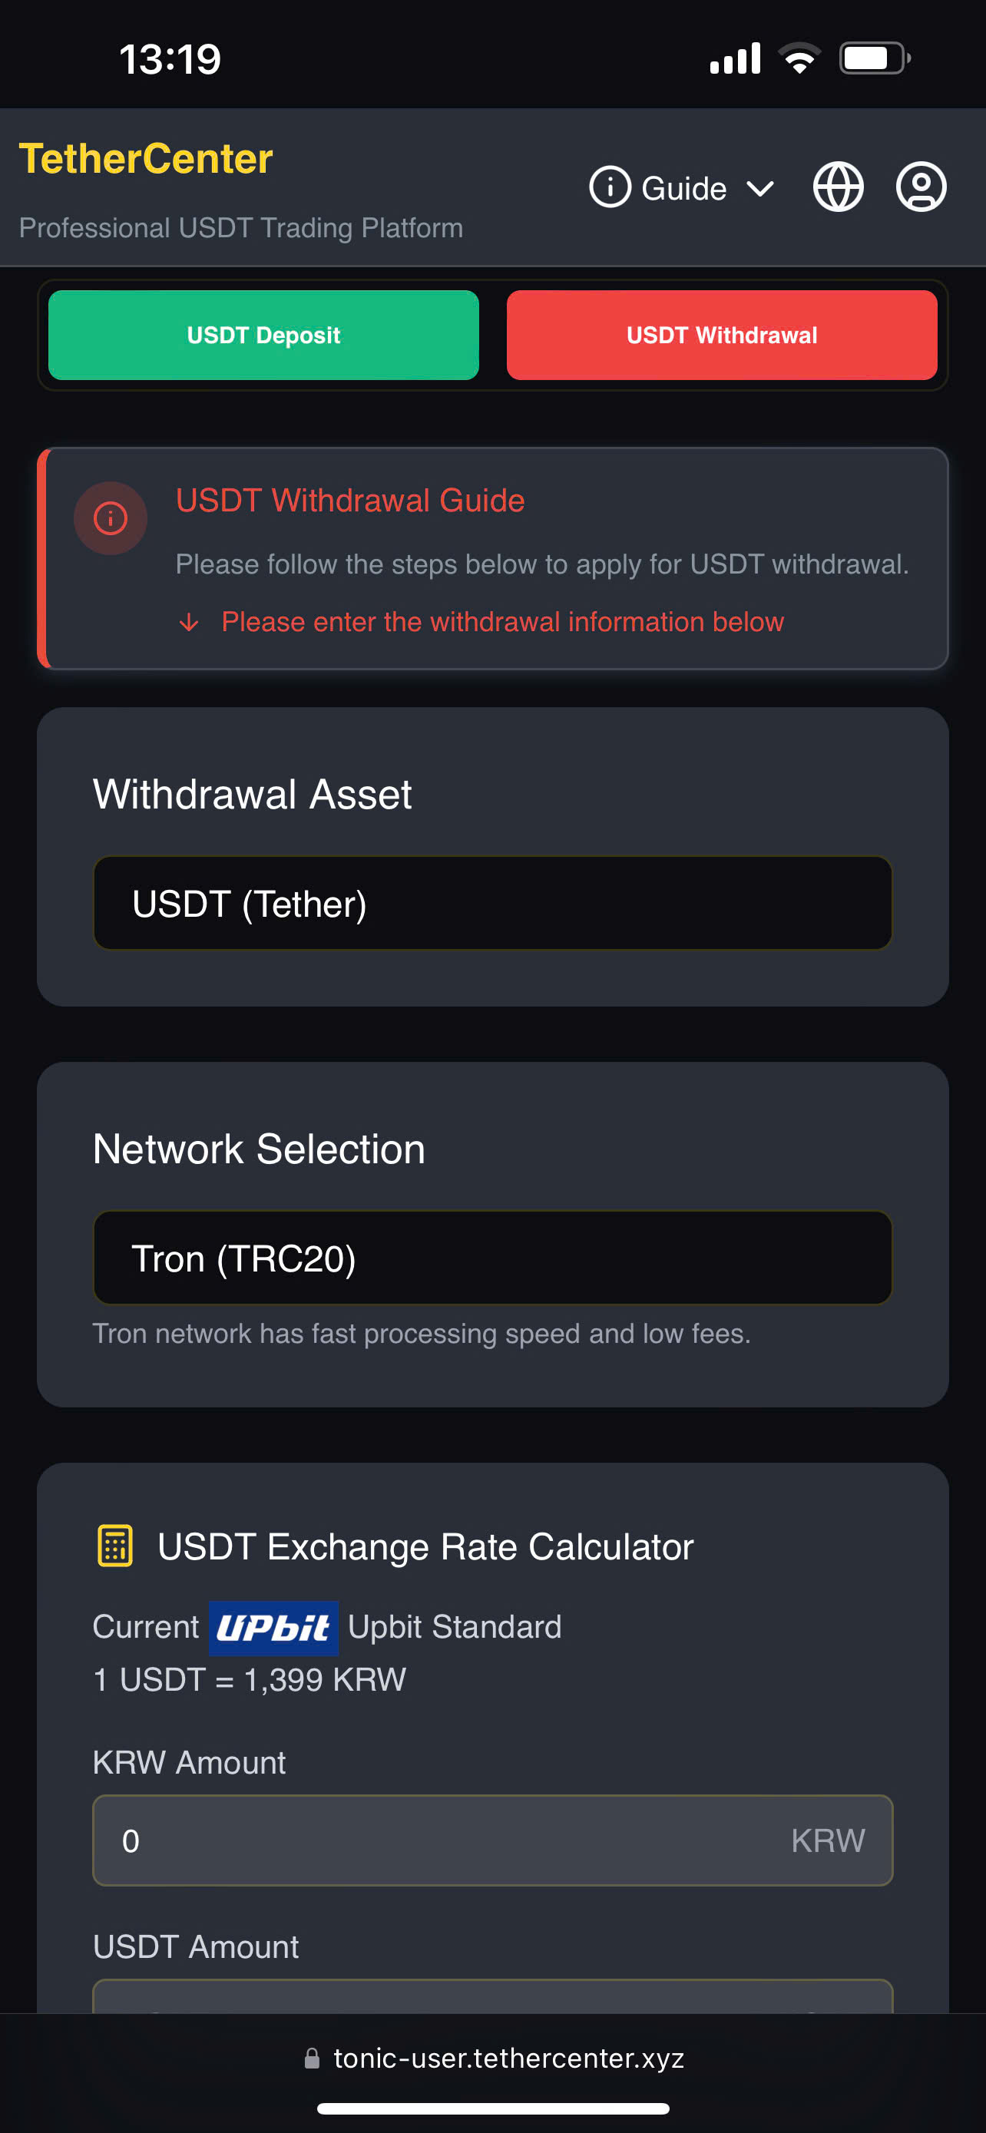Click the Guide info circle icon
This screenshot has width=986, height=2133.
[610, 187]
